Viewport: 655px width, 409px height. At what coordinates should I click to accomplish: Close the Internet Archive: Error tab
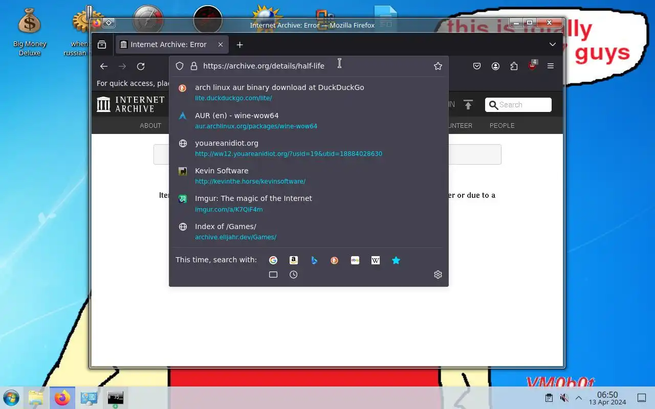coord(221,44)
